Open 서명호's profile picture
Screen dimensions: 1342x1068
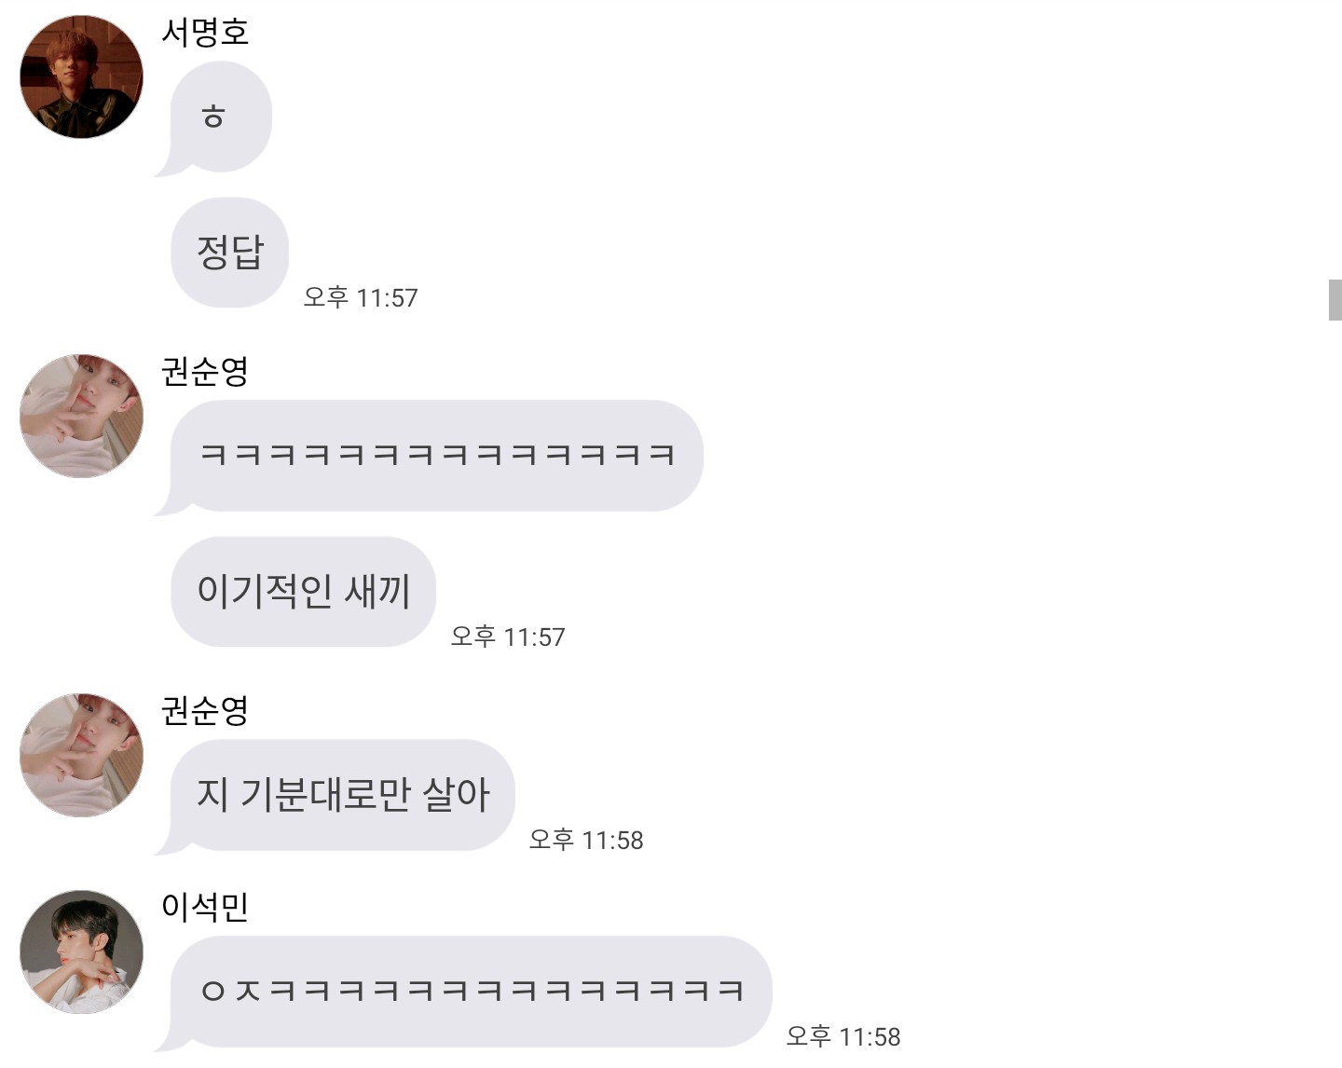pyautogui.click(x=82, y=76)
